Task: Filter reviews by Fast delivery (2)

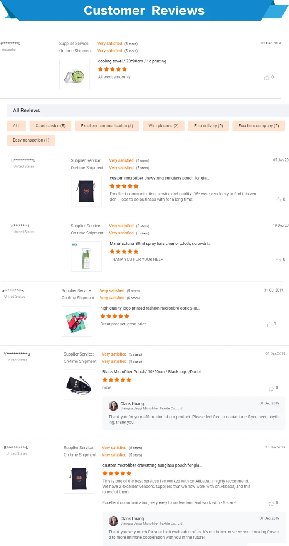Action: [x=208, y=126]
